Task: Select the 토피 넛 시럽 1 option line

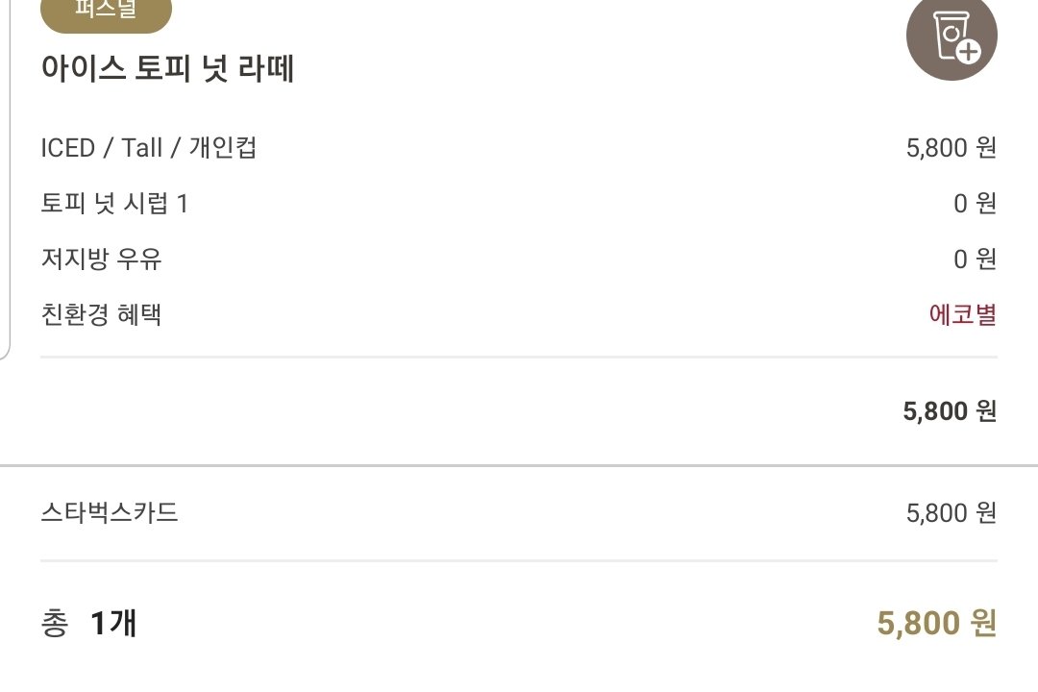Action: [x=519, y=204]
